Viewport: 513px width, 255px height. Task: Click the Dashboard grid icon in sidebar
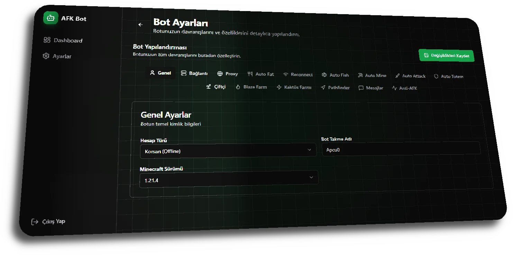(47, 40)
